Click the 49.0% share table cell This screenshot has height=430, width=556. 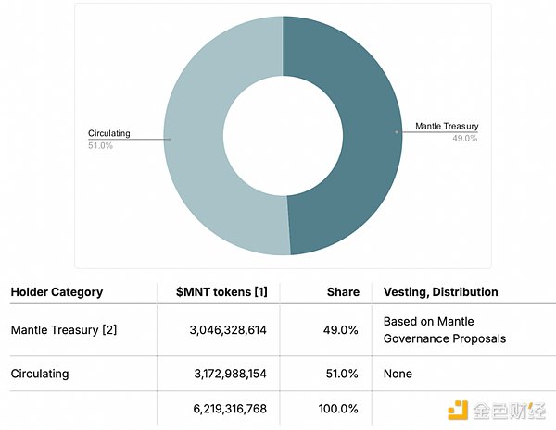[x=342, y=329]
